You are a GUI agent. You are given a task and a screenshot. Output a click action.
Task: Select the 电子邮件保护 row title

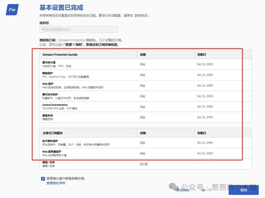(x=50, y=141)
